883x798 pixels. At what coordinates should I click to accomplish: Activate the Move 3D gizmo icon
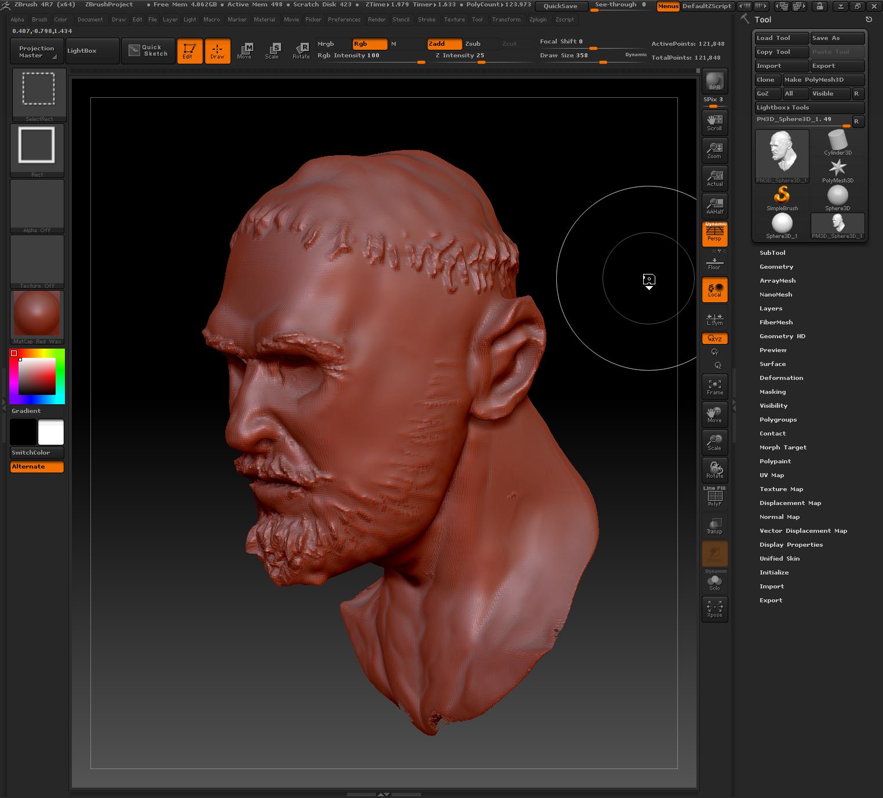click(714, 414)
